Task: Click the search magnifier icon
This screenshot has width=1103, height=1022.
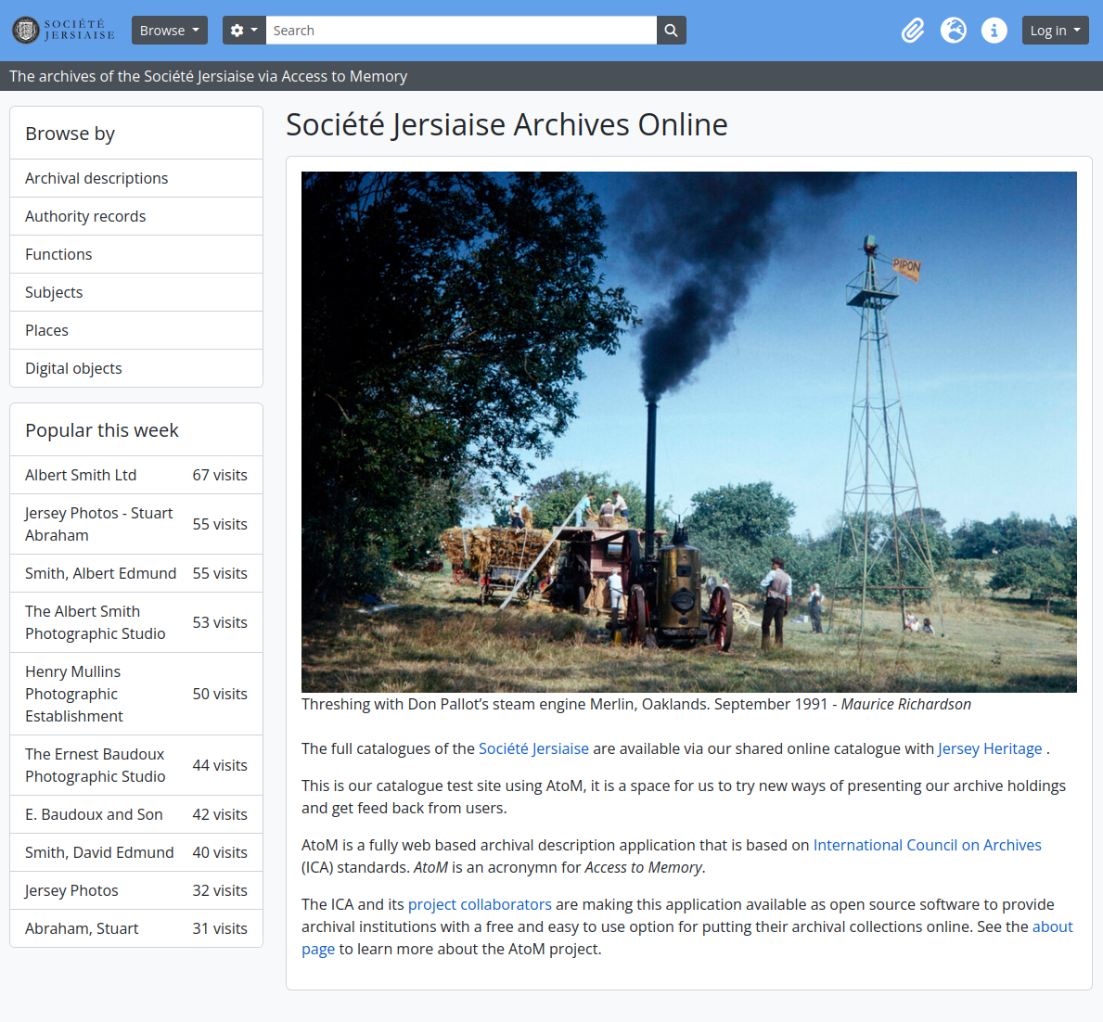Action: (x=671, y=30)
